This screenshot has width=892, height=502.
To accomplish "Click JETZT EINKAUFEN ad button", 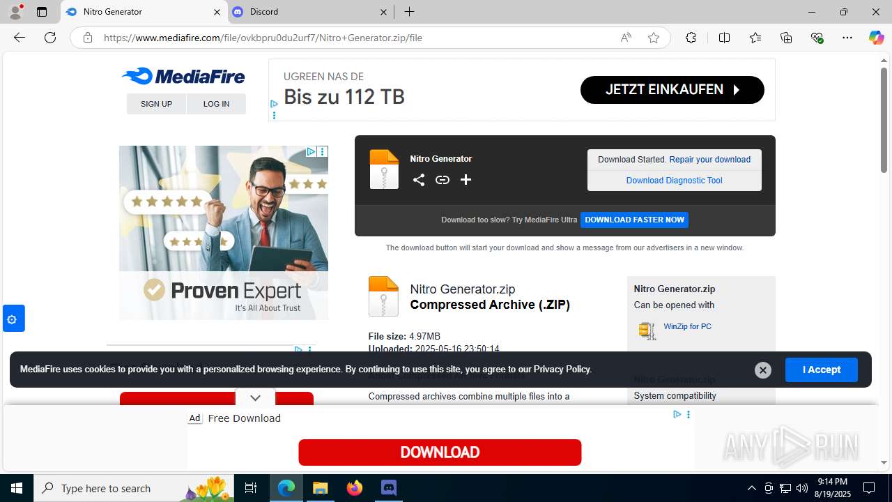I will click(x=672, y=90).
